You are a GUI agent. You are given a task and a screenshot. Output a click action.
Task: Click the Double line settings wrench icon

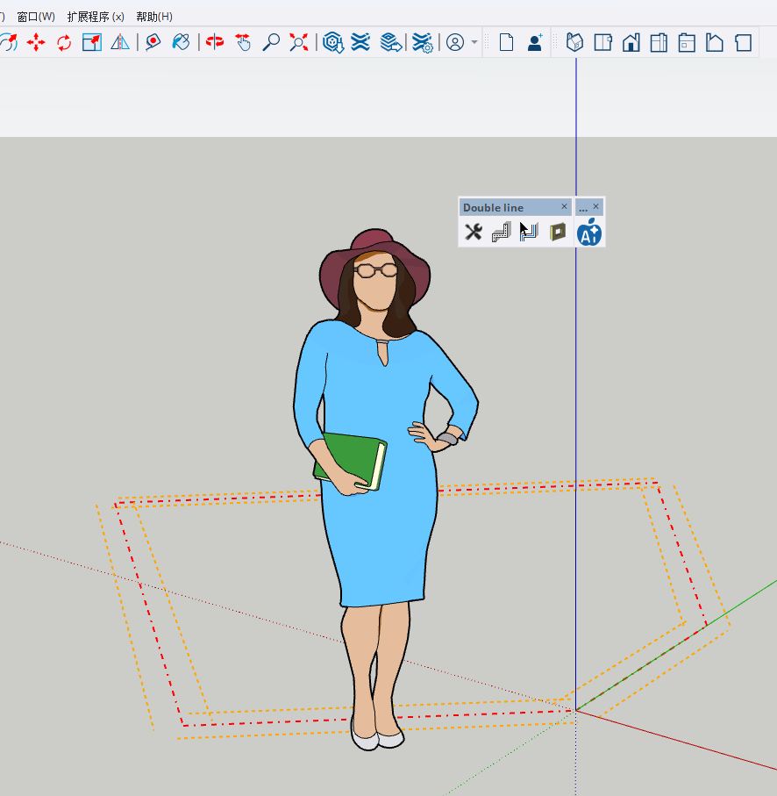474,232
